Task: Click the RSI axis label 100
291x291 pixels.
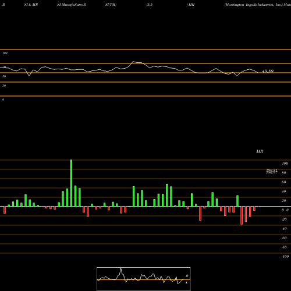Action: (5, 53)
